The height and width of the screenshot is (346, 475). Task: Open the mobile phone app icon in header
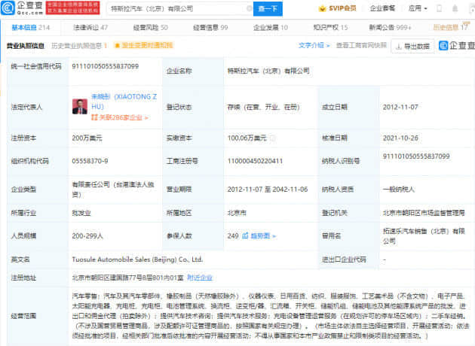coord(439,8)
